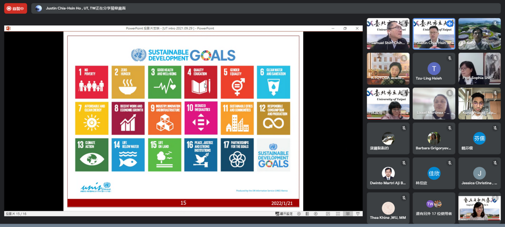Click the T avatar of Tzu-Ling Hsieh
505x227 pixels.
tap(434, 69)
